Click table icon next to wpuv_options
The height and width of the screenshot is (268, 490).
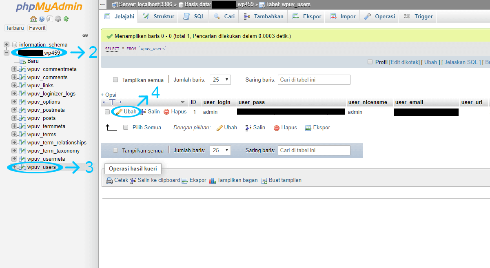22,102
